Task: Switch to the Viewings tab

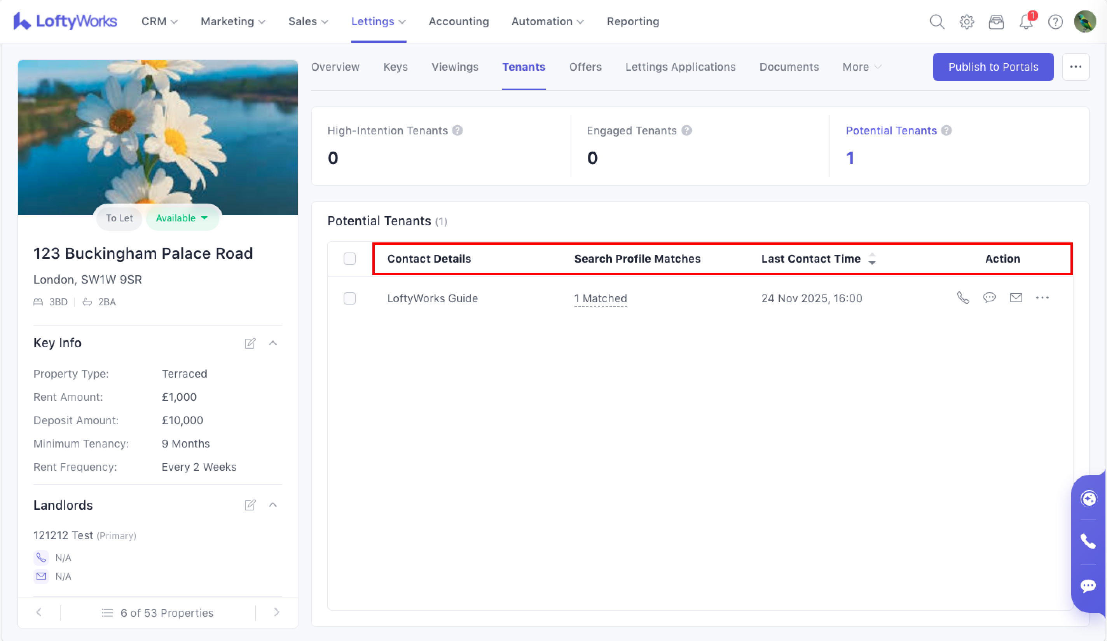Action: click(455, 67)
